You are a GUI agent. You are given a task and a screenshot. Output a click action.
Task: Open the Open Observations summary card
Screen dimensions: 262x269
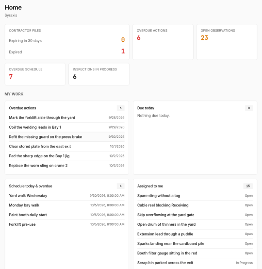[227, 42]
